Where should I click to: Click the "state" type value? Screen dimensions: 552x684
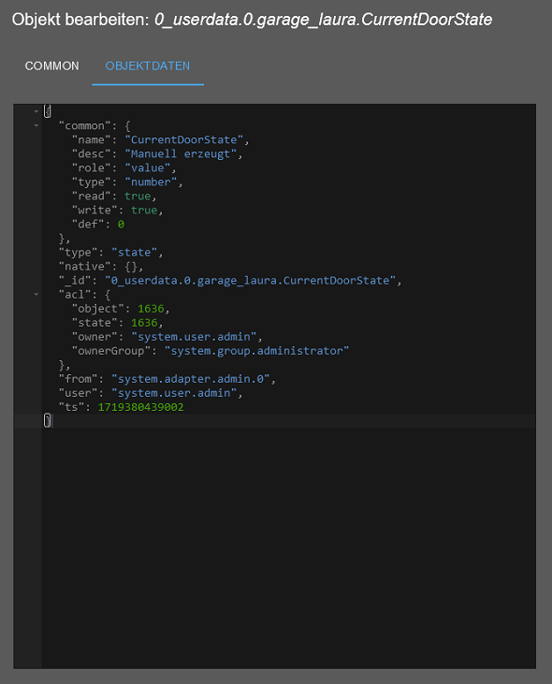[x=135, y=252]
